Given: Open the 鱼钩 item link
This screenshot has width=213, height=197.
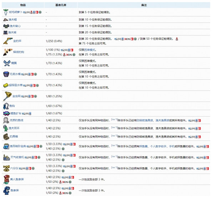Looking at the screenshot, I should (x=12, y=106).
